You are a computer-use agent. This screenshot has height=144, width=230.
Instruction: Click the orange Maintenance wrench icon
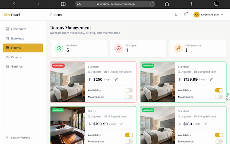(x=178, y=48)
